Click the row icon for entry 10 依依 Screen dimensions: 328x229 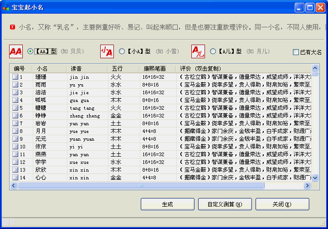pyautogui.click(x=15, y=147)
